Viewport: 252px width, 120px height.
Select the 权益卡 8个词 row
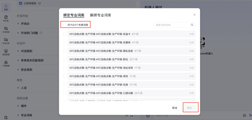pyautogui.click(x=132, y=34)
